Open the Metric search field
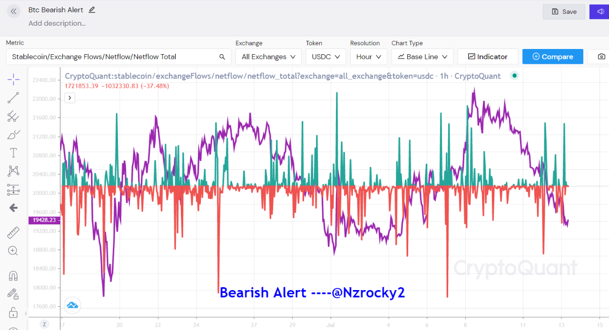 click(118, 57)
